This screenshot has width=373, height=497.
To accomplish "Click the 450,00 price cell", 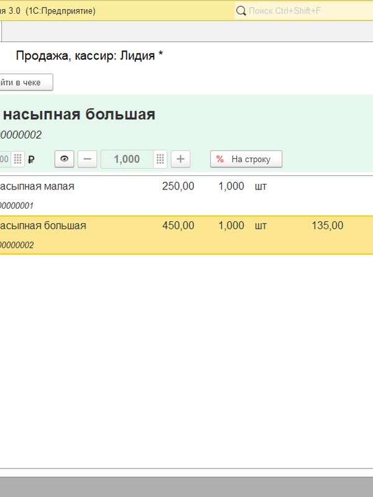I will click(x=178, y=226).
